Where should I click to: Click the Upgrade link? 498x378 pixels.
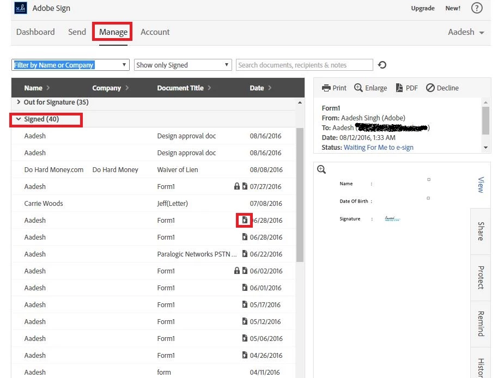[x=423, y=8]
